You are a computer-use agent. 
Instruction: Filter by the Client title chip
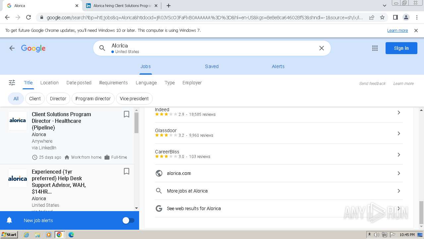click(35, 99)
